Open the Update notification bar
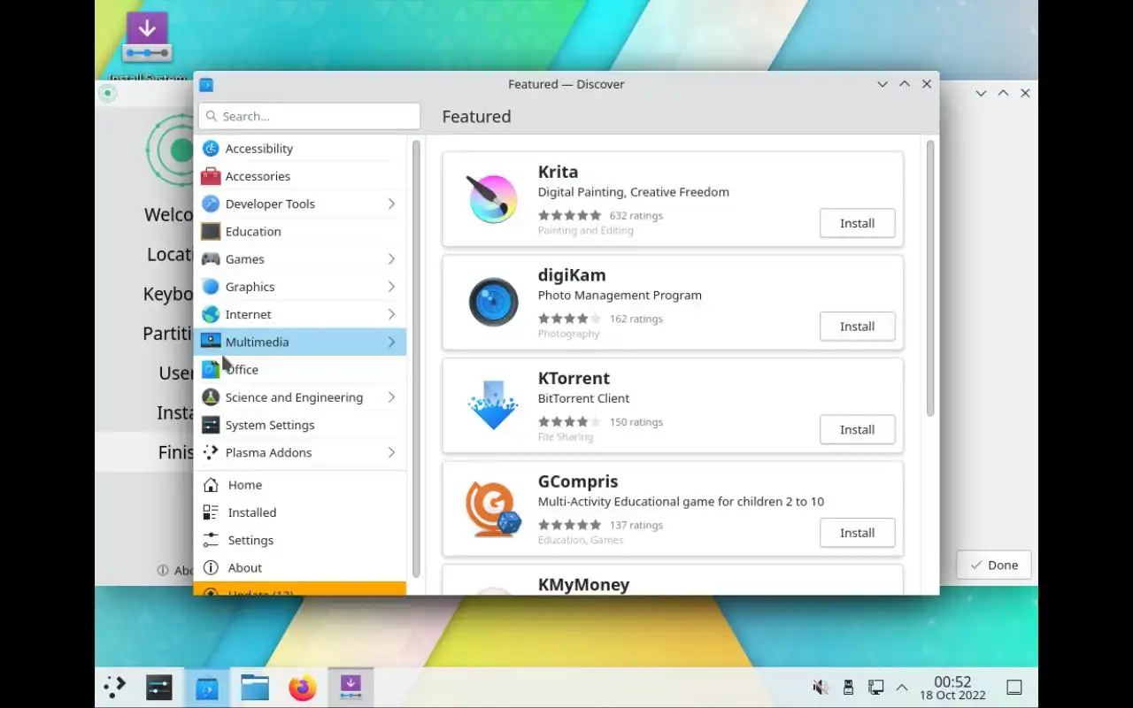This screenshot has width=1133, height=708. 300,589
